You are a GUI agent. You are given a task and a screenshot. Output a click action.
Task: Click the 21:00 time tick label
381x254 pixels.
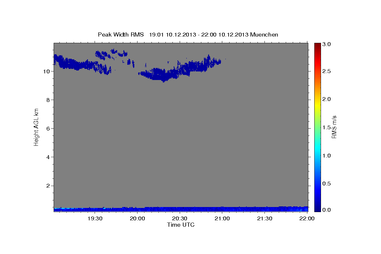222,218
